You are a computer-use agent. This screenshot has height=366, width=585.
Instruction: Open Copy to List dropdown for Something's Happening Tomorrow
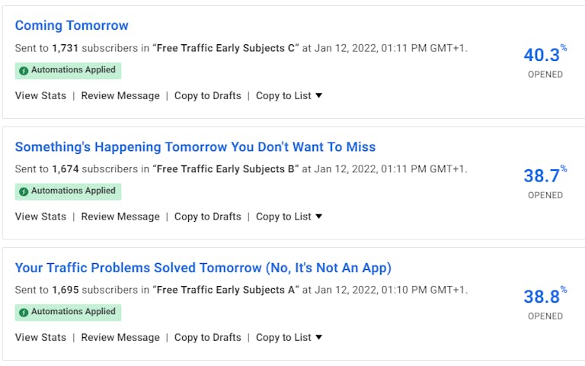pos(289,217)
